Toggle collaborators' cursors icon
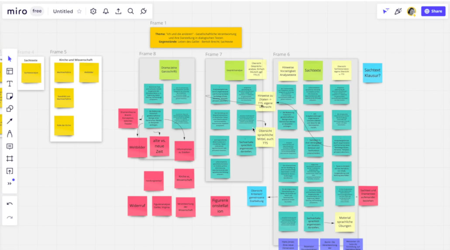Image resolution: width=450 pixels, height=250 pixels. [x=386, y=11]
